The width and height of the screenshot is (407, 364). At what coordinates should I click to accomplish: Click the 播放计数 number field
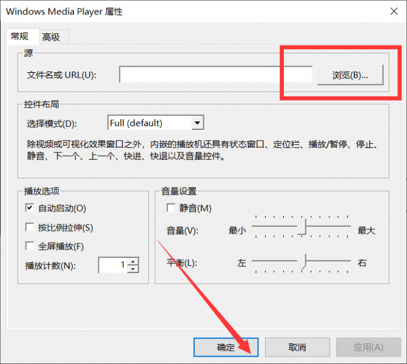(x=113, y=265)
